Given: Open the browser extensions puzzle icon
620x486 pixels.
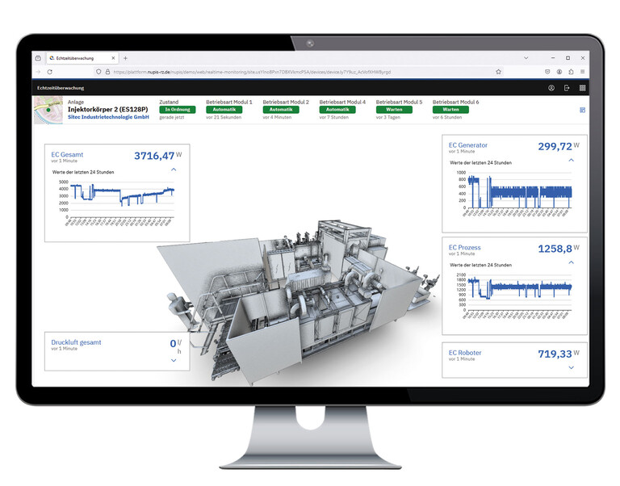Looking at the screenshot, I should tap(571, 72).
